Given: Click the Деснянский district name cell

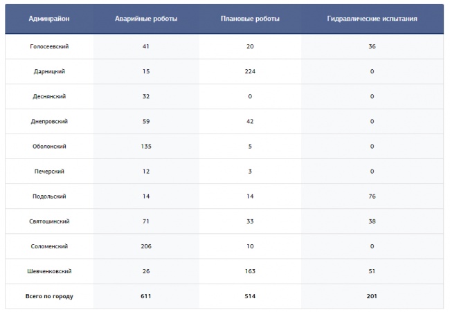Looking at the screenshot, I should click(x=49, y=96).
